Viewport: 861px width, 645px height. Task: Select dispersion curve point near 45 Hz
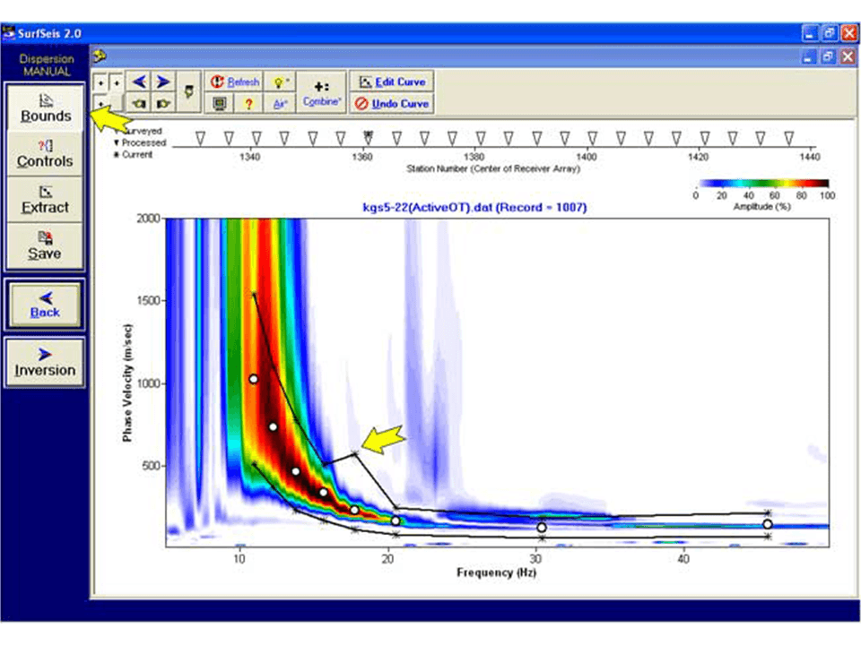click(767, 524)
